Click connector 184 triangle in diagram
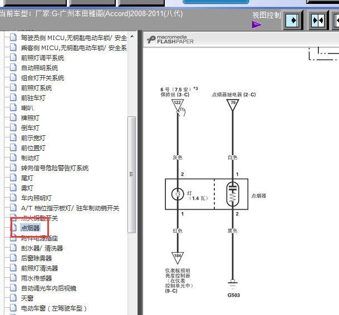This screenshot has width=339, height=315. pyautogui.click(x=178, y=258)
